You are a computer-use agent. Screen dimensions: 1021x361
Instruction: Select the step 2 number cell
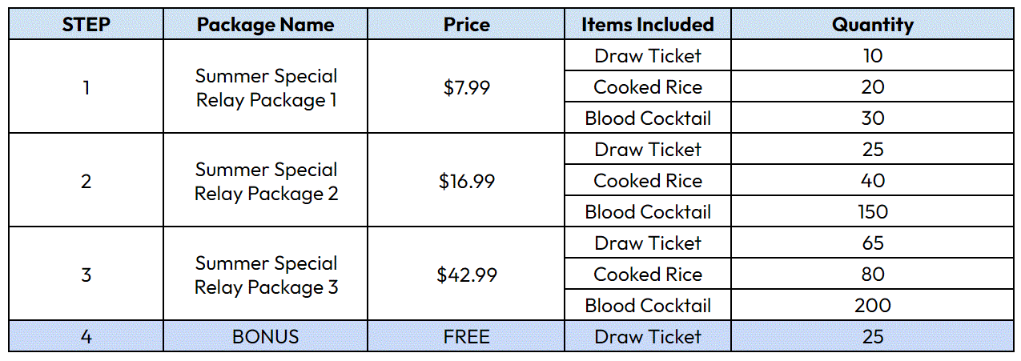point(86,181)
